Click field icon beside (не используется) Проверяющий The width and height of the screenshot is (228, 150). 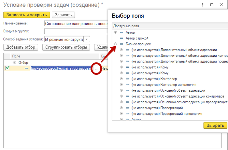click(127, 108)
